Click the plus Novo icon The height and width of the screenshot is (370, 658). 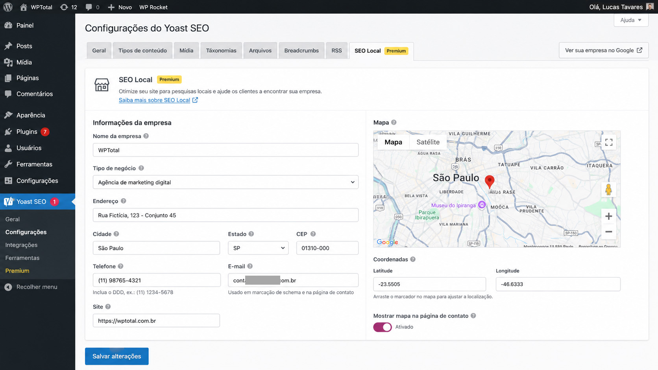111,7
